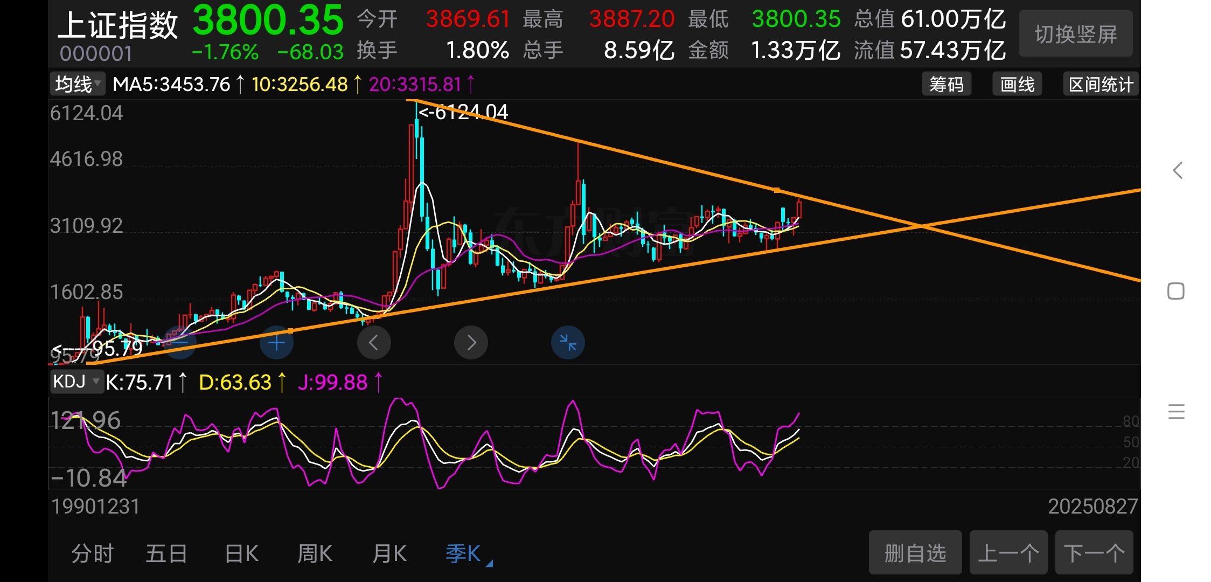Tap the collapse arrows chart button
This screenshot has width=1211, height=582.
coord(568,342)
